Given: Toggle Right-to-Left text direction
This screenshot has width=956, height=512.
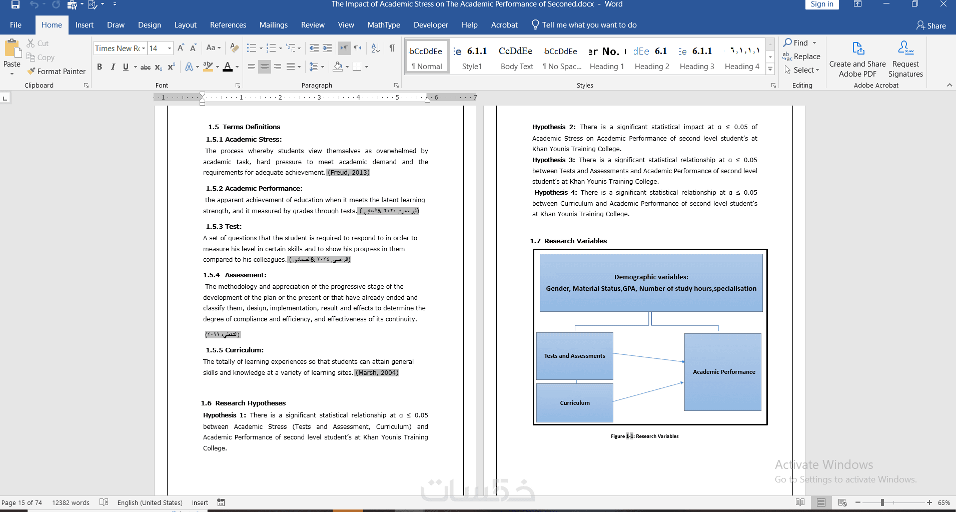Looking at the screenshot, I should coord(358,48).
